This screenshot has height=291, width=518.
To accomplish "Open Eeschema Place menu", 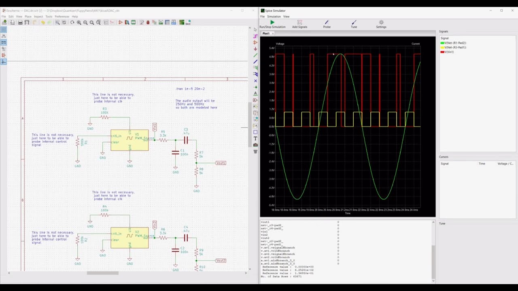I will coord(28,17).
